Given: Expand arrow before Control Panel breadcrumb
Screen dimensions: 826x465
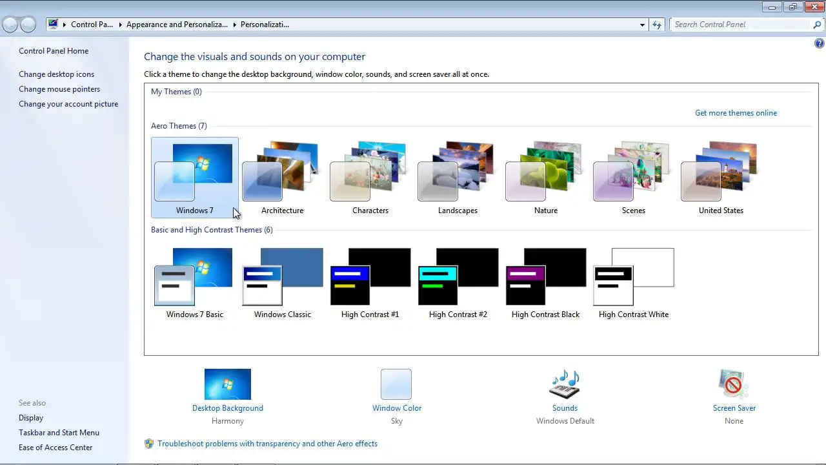Looking at the screenshot, I should (x=64, y=25).
